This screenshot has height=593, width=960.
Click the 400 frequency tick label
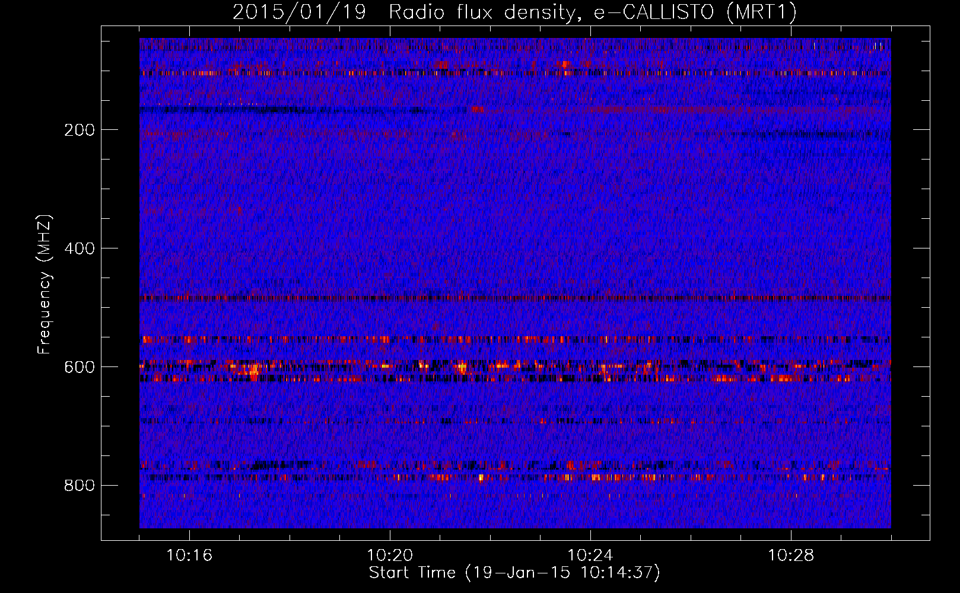click(x=80, y=248)
